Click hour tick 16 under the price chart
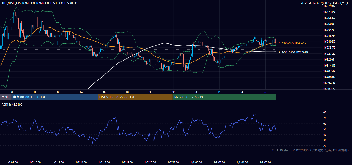The height and width of the screenshot is (165, 352). pos(104,92)
